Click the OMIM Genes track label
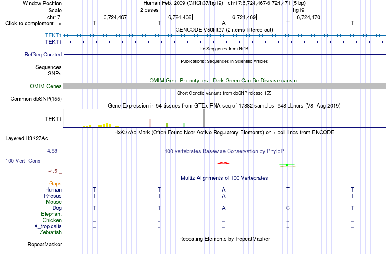386x254 pixels. click(46, 86)
